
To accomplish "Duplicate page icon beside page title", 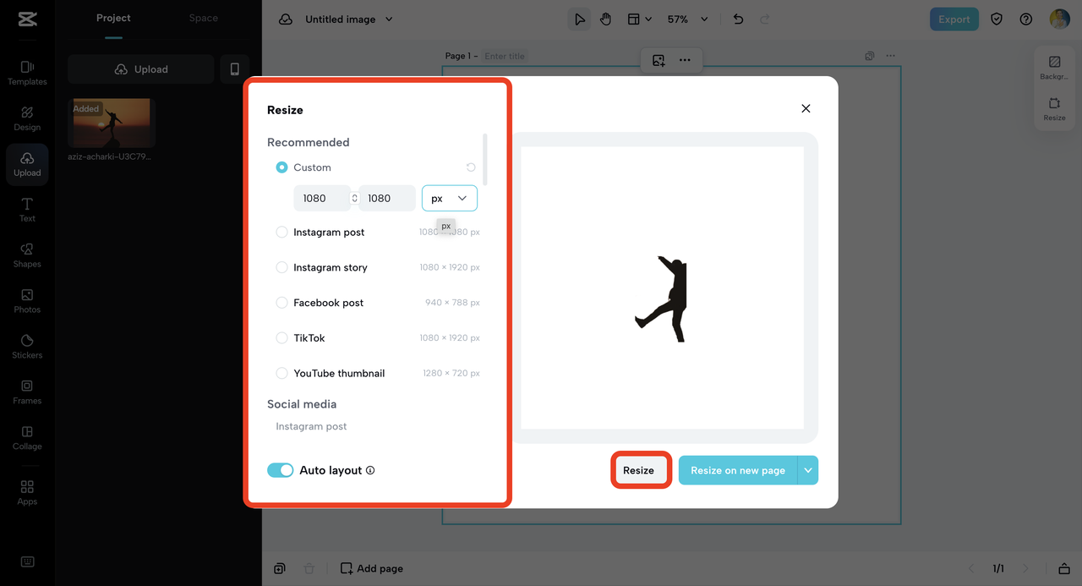I will tap(869, 56).
